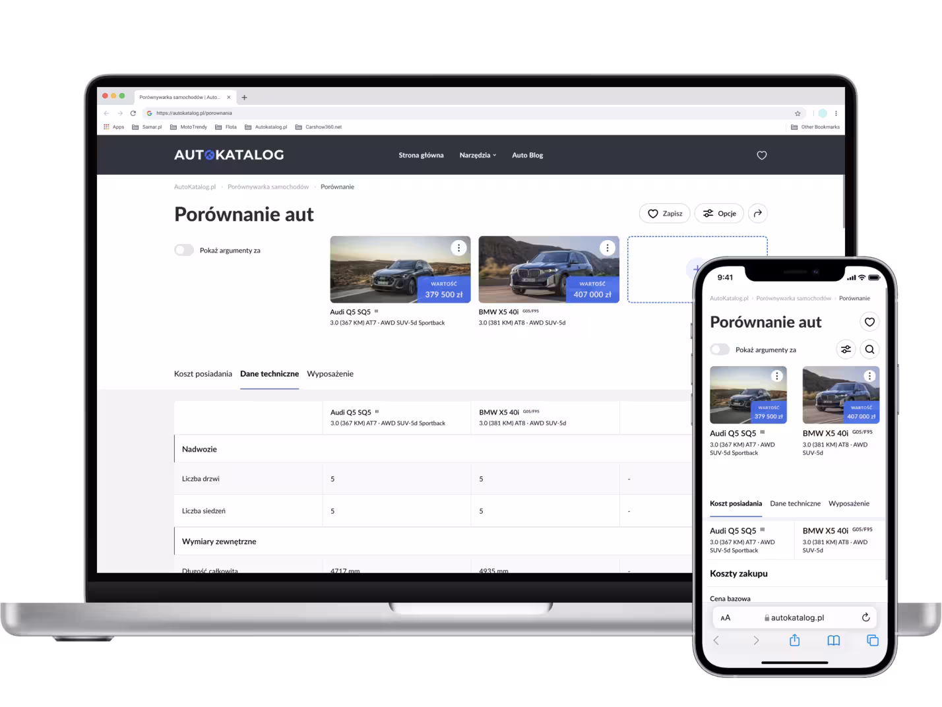Switch to Dane techniczne tab on phone
942x707 pixels.
coord(795,503)
